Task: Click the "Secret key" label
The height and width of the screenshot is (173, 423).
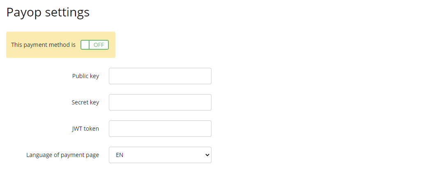Action: click(x=85, y=102)
